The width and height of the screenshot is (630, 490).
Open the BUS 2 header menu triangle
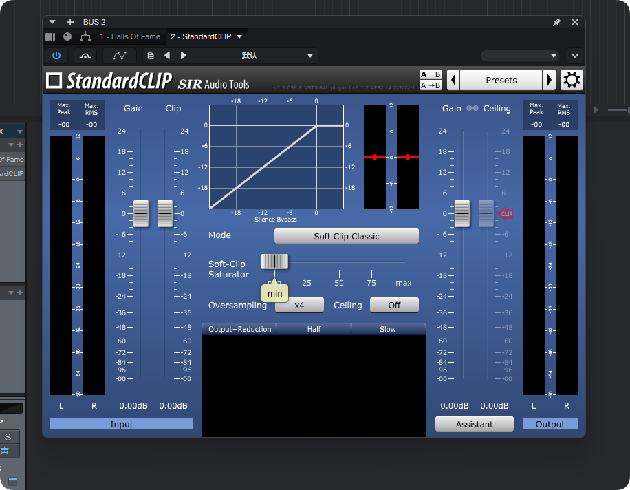pos(52,22)
